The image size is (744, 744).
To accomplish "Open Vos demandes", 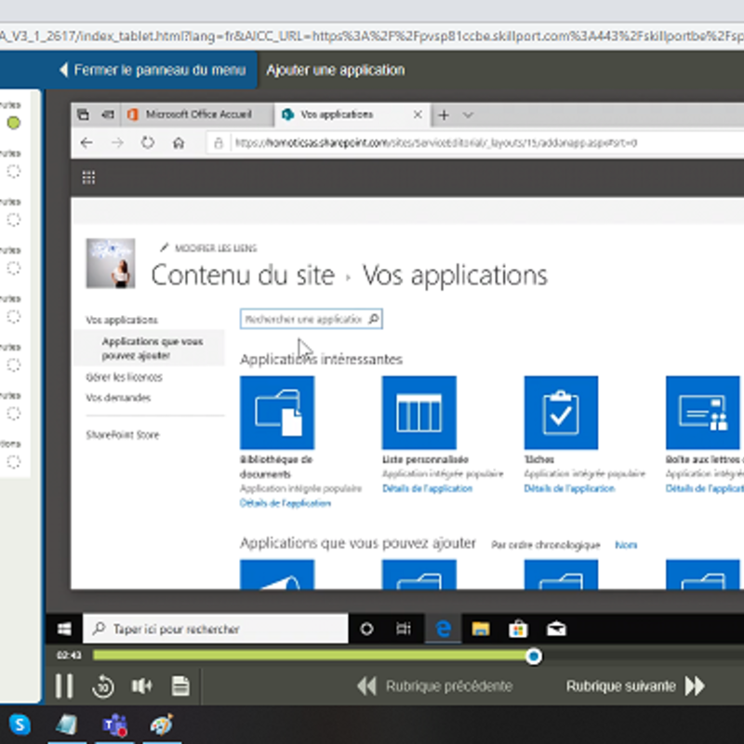I will click(x=118, y=398).
